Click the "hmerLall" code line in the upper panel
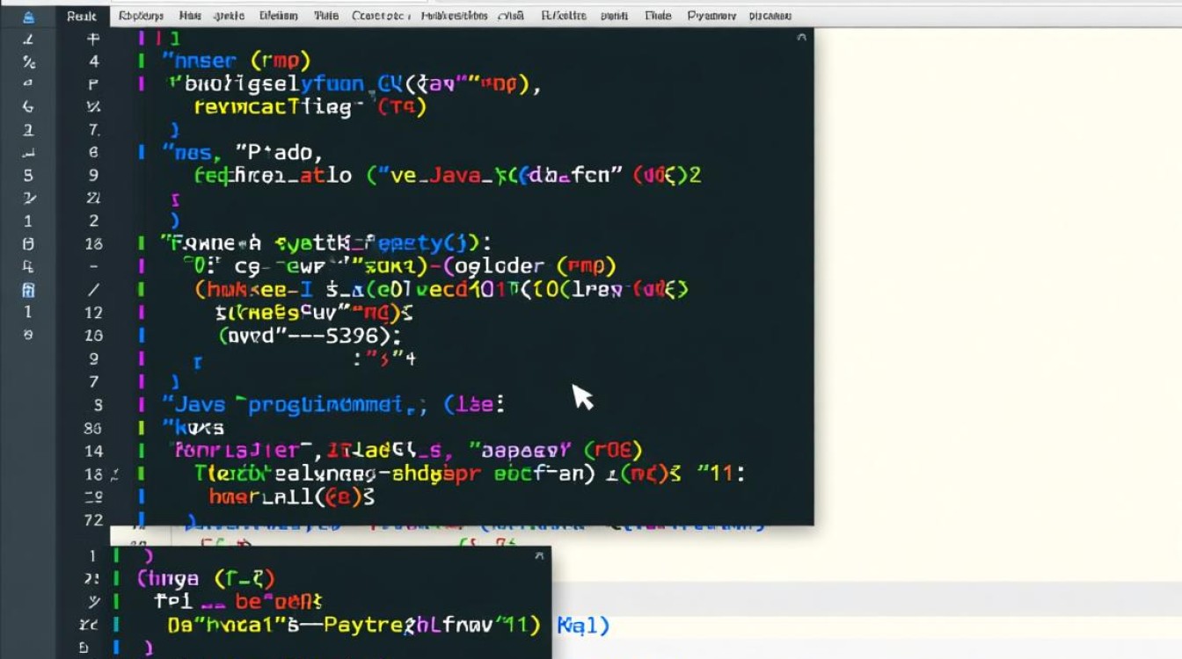1182x659 pixels. 291,496
